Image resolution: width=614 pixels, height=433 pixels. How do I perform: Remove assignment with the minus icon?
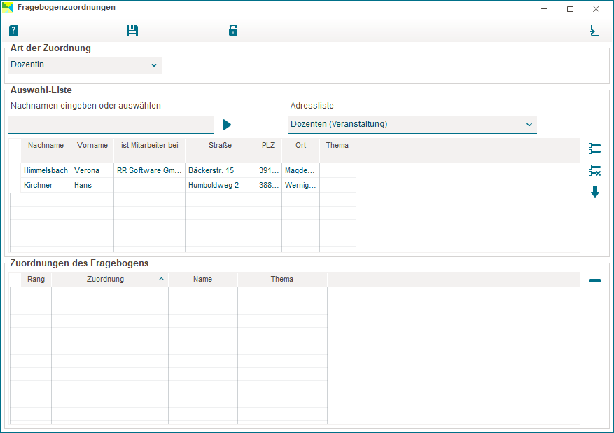point(595,280)
